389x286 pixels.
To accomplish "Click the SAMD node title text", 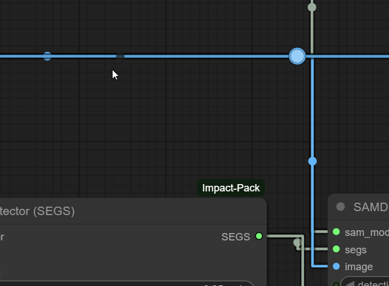I will [x=370, y=207].
